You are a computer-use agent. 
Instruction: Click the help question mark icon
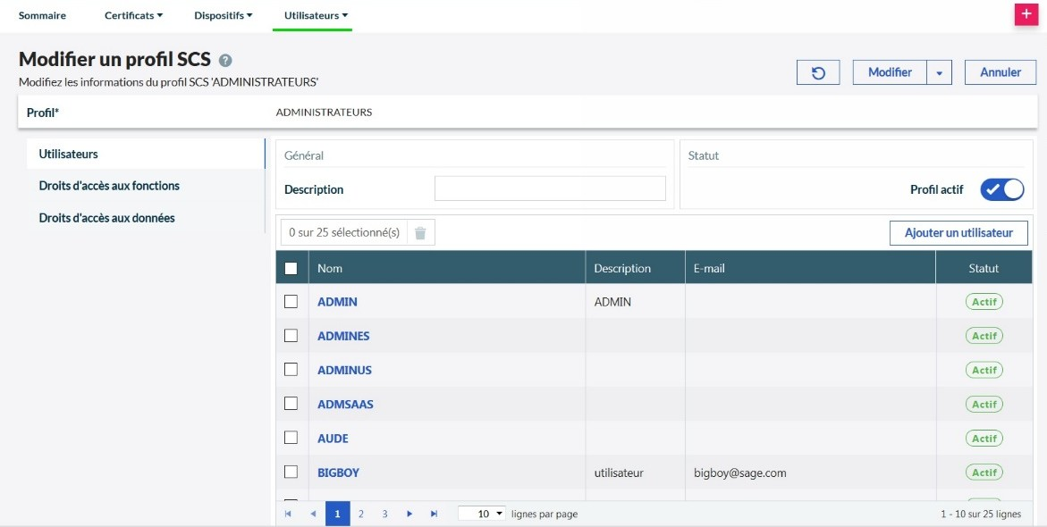(225, 61)
